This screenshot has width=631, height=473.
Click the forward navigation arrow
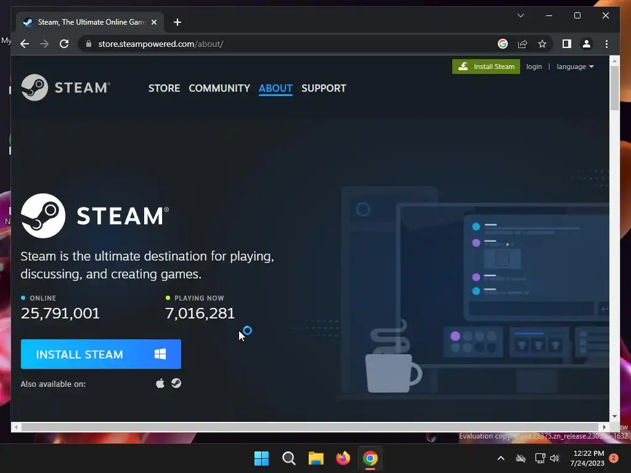coord(44,44)
